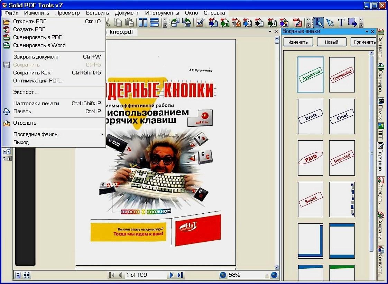Select the Confidential watermark thumbnail
This screenshot has width=388, height=284.
click(342, 74)
